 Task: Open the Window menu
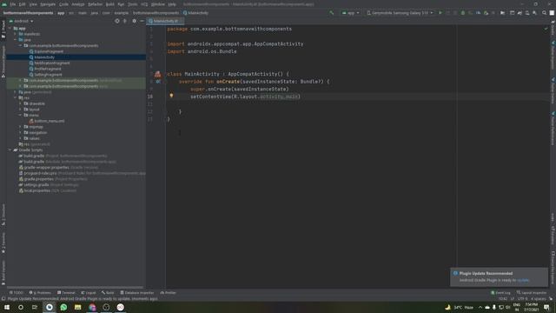pos(158,4)
